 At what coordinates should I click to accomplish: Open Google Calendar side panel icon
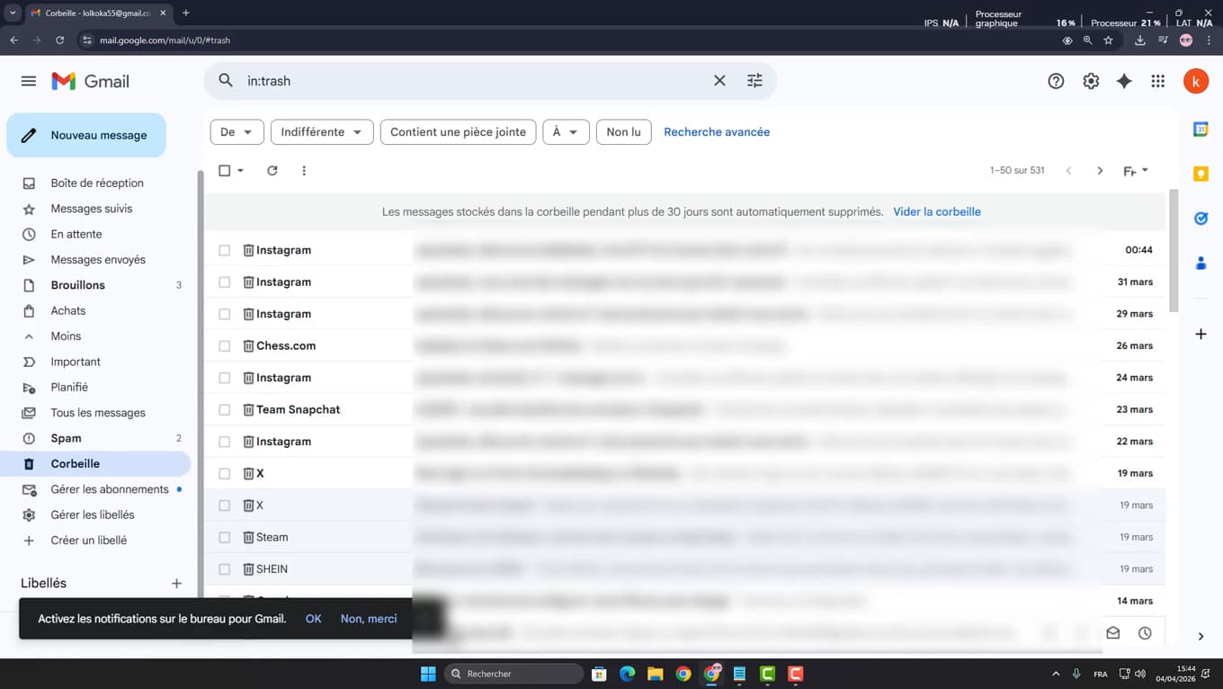(1201, 130)
